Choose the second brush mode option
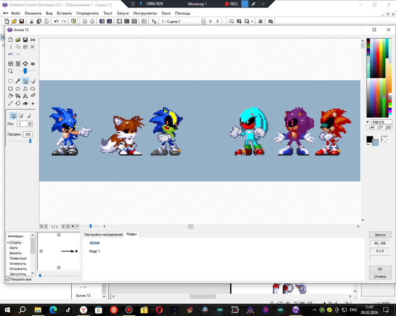 point(21,116)
